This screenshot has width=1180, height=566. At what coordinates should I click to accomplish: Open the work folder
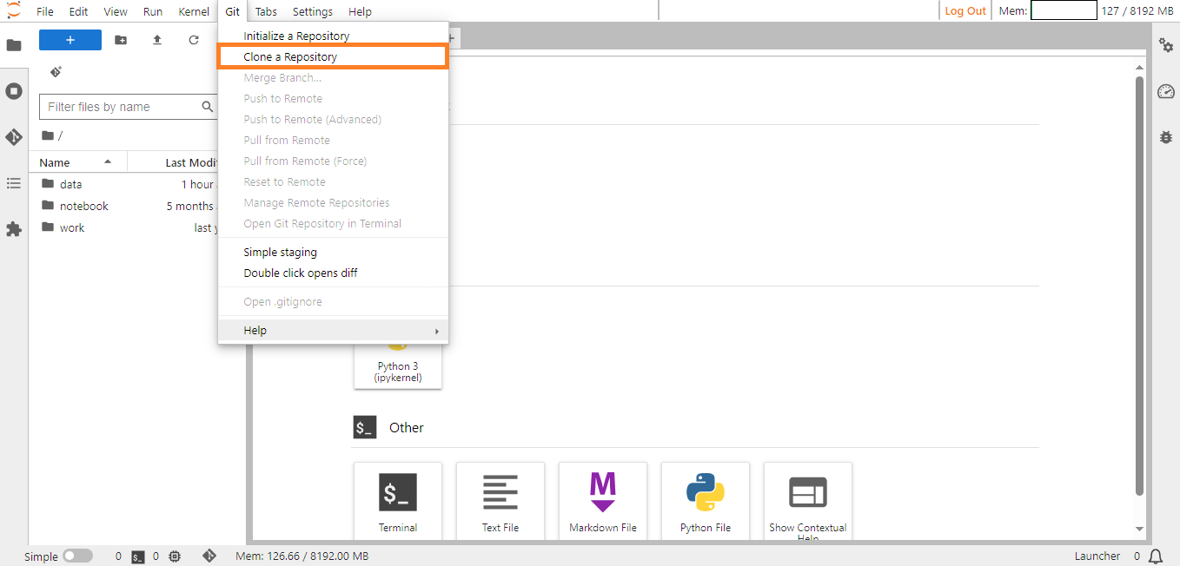(123, 227)
